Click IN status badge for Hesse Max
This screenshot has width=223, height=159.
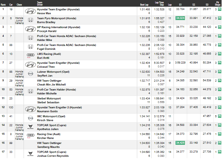pos(220,9)
